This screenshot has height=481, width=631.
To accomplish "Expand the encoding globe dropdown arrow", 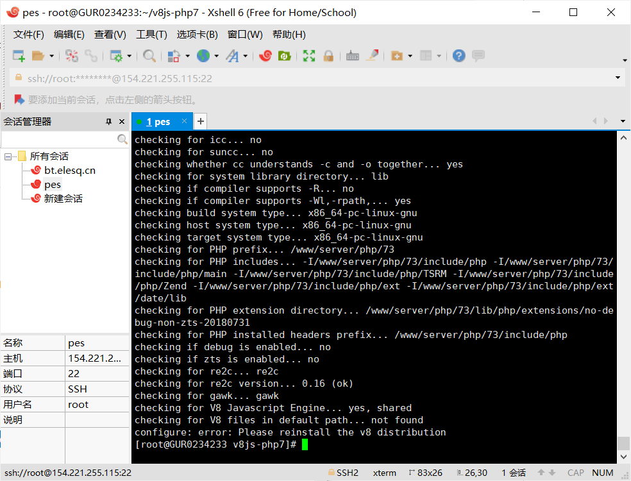I will pyautogui.click(x=217, y=56).
